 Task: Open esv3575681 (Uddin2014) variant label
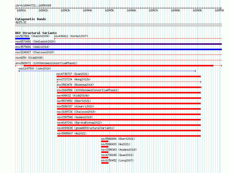[32, 47]
